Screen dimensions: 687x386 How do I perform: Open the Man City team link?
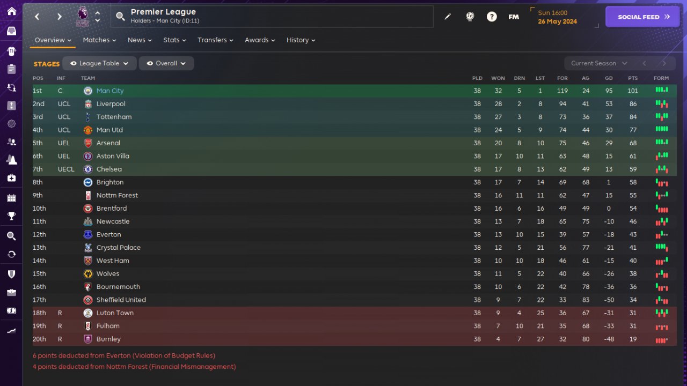pyautogui.click(x=110, y=91)
